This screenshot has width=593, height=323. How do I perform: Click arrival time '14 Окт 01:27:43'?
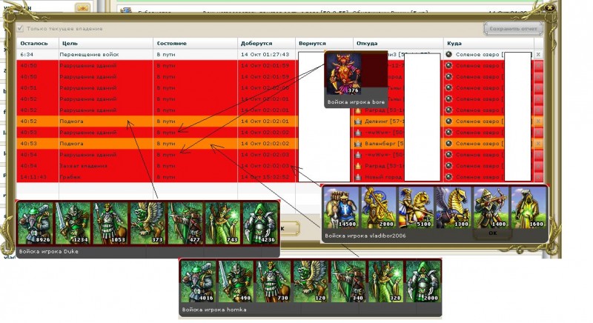coord(265,54)
